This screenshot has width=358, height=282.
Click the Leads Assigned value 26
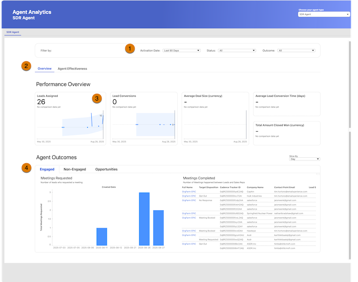41,102
